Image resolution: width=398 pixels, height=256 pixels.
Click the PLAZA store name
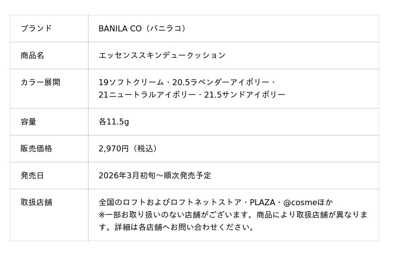click(x=262, y=202)
